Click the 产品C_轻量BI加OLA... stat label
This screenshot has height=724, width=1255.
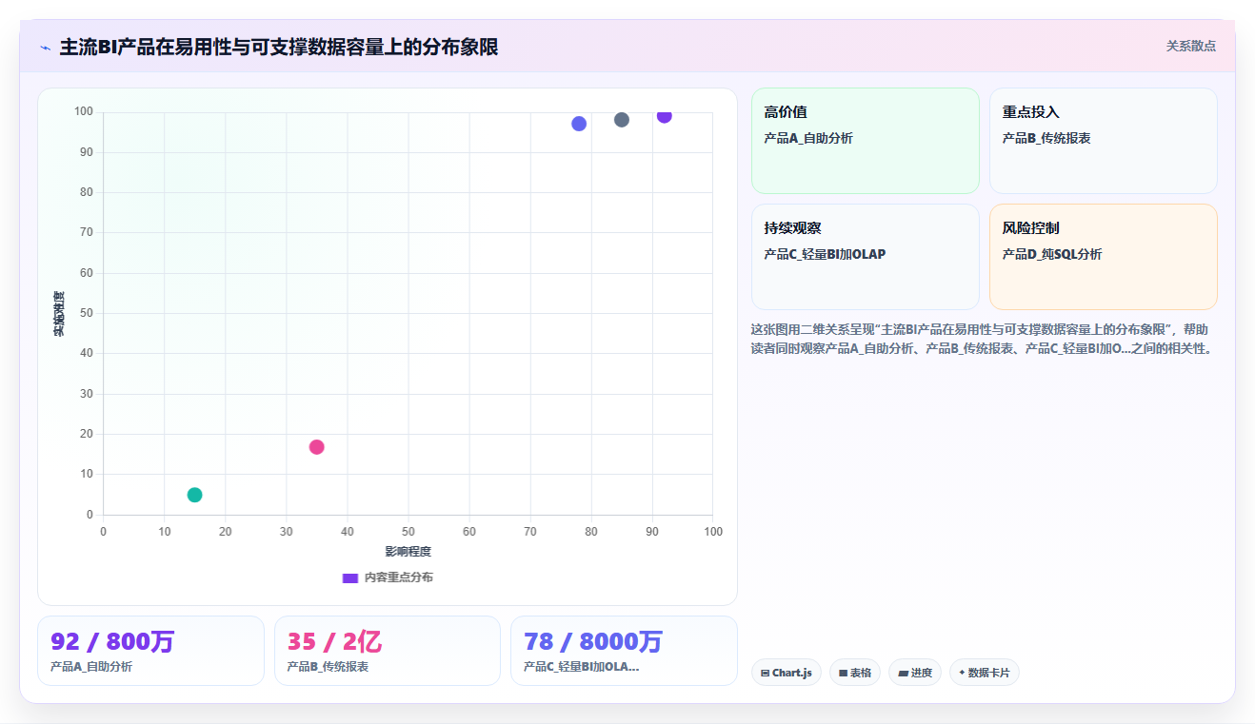[581, 667]
